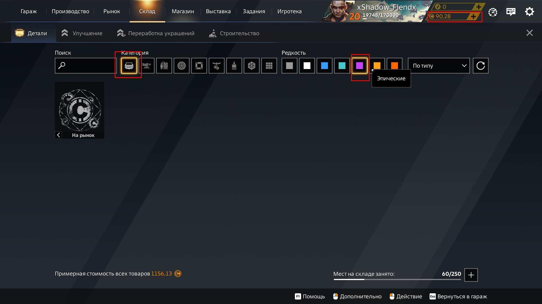Viewport: 542px width, 304px height.
Task: Filter by decor horns-and-dice icon
Action: (217, 66)
